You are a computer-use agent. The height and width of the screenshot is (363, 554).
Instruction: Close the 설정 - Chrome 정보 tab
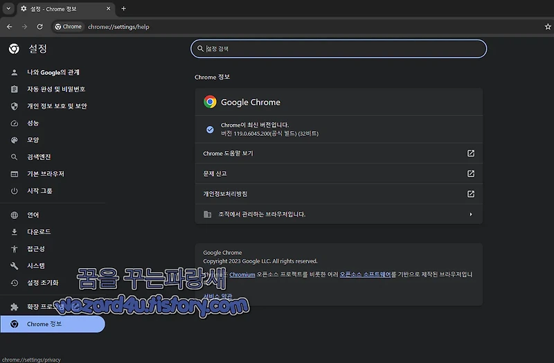point(108,8)
